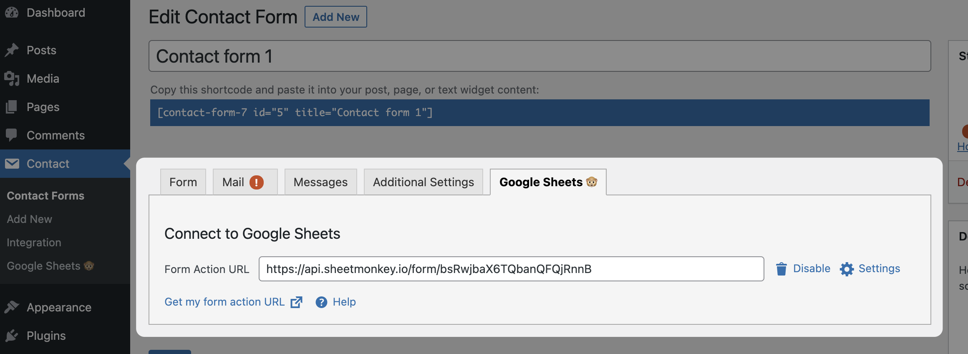Screen dimensions: 968x354
Task: Click the Help question mark icon
Action: pyautogui.click(x=321, y=302)
